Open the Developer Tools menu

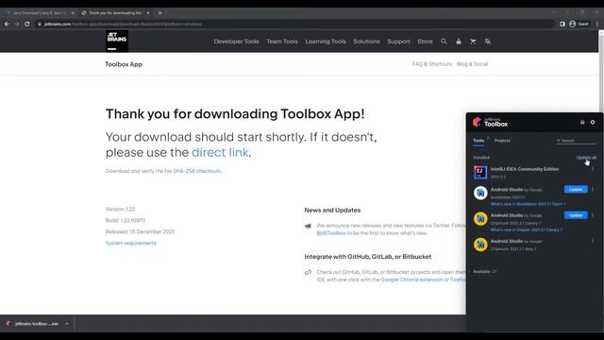click(236, 42)
